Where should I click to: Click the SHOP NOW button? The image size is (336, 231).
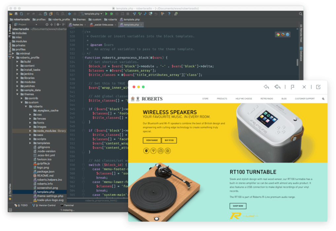pos(238,206)
